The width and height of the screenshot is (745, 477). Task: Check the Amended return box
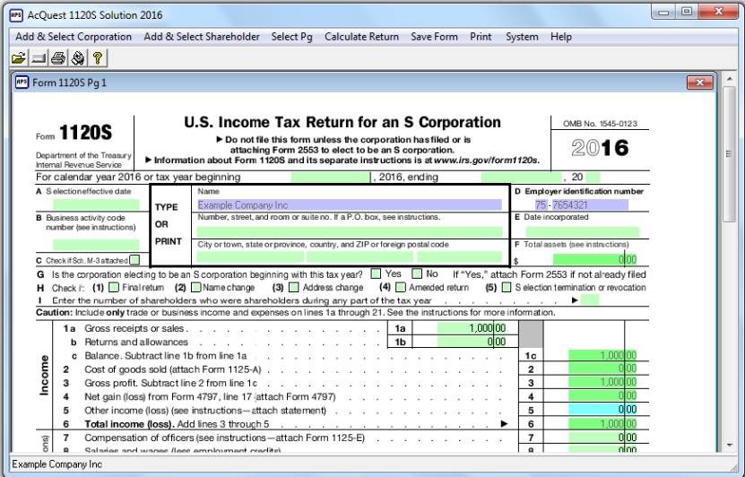401,288
